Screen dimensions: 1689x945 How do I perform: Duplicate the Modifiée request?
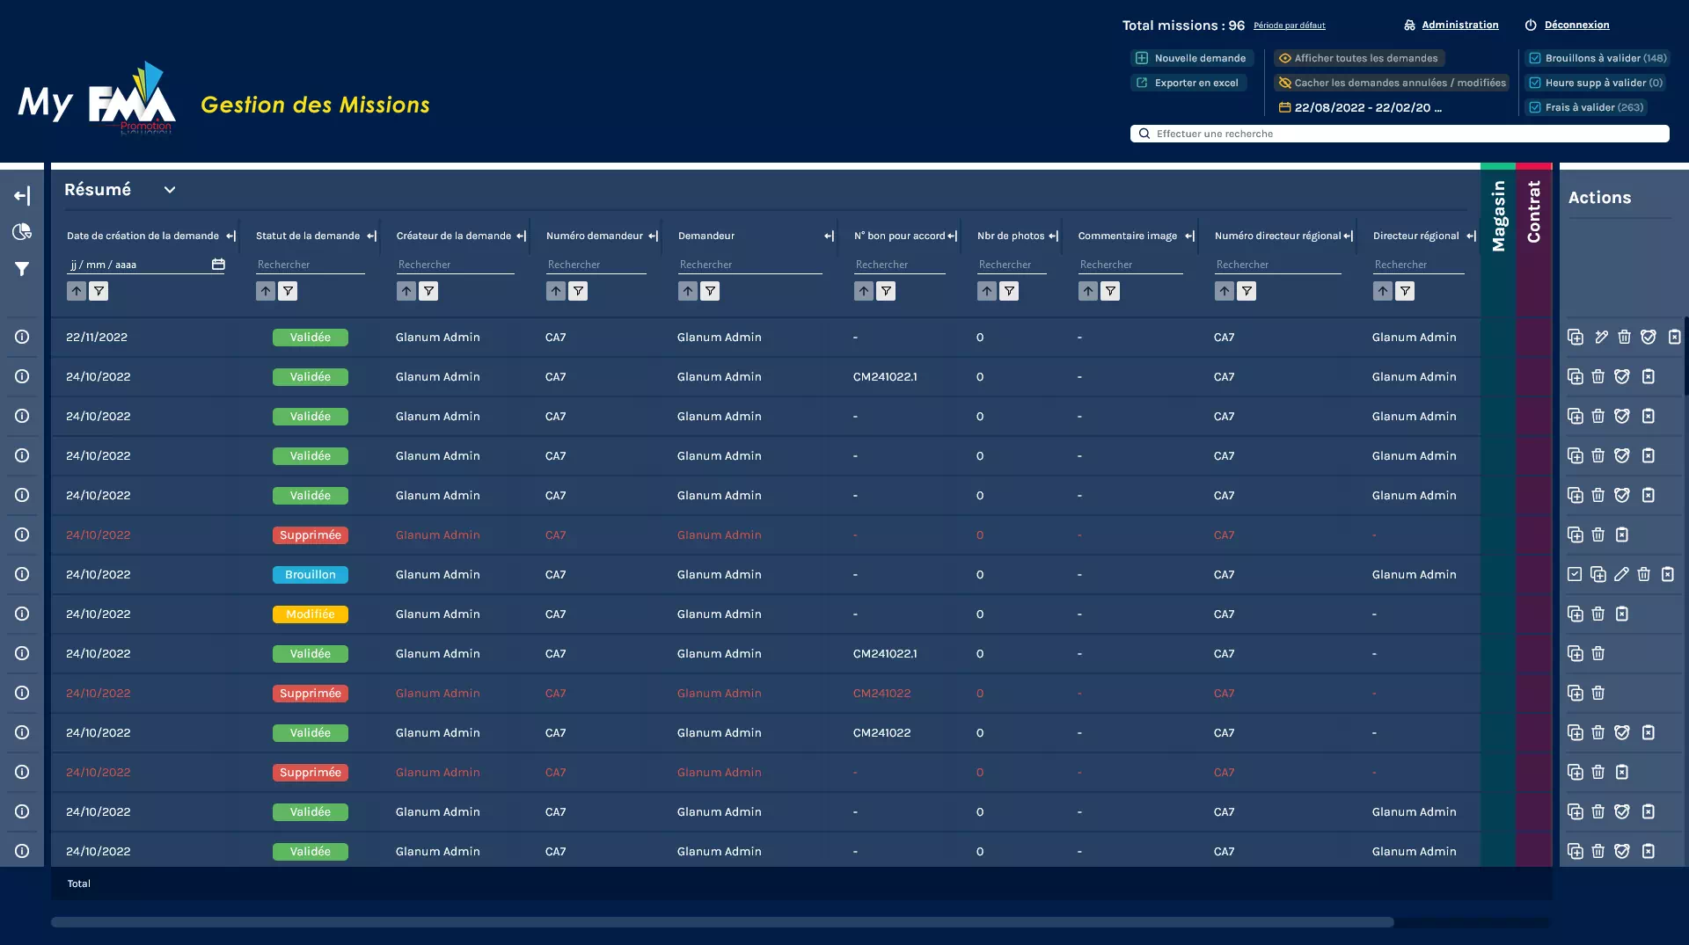[x=1576, y=614]
